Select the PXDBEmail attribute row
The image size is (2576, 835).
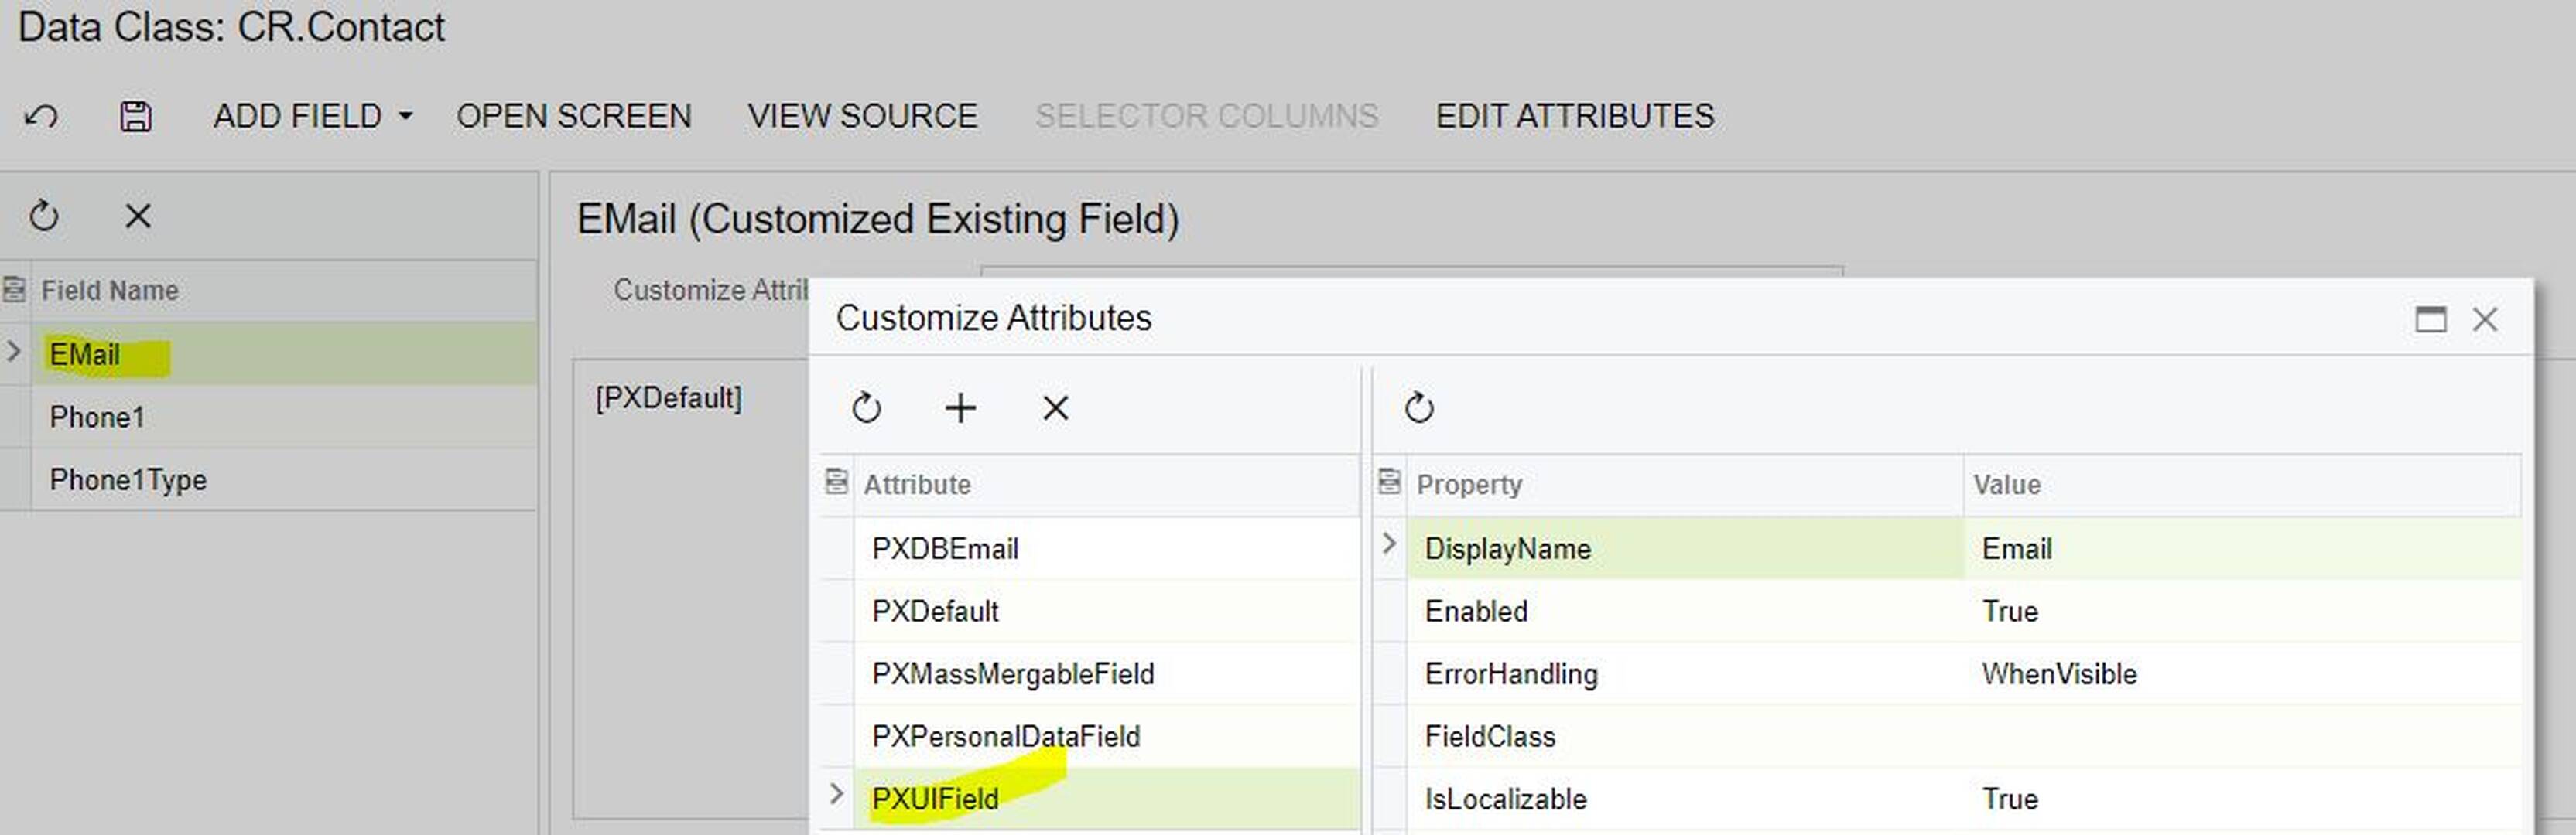(945, 548)
